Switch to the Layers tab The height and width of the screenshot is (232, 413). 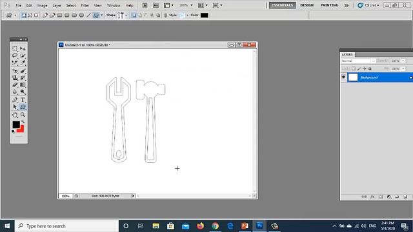click(x=347, y=54)
